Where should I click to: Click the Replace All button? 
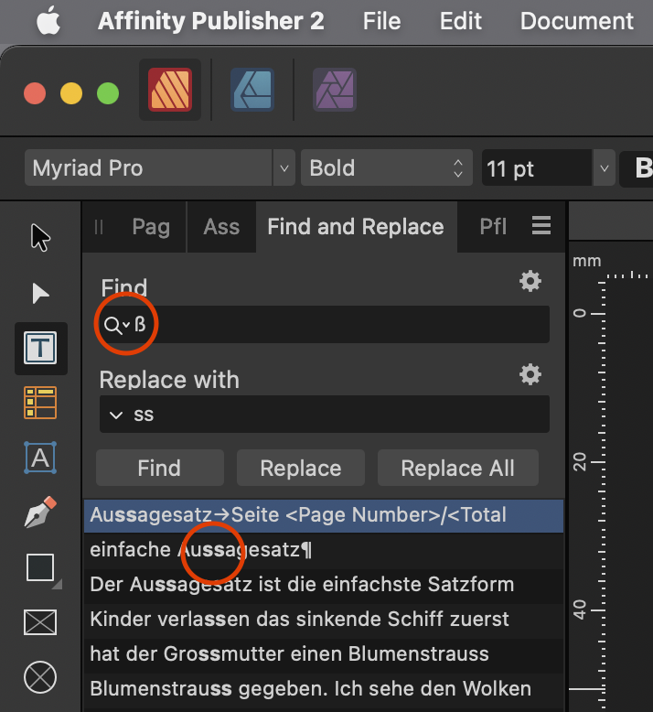click(458, 469)
